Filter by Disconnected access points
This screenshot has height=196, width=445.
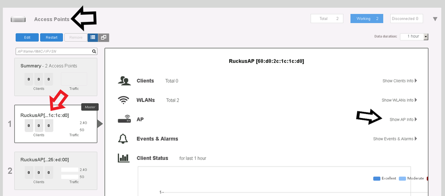(x=406, y=19)
